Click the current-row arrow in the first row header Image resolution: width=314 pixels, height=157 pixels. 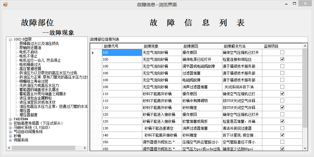93,53
